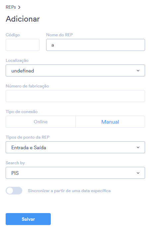This screenshot has height=240, width=155.
Task: Open the Localização dropdown showing undefined
Action: coord(75,70)
